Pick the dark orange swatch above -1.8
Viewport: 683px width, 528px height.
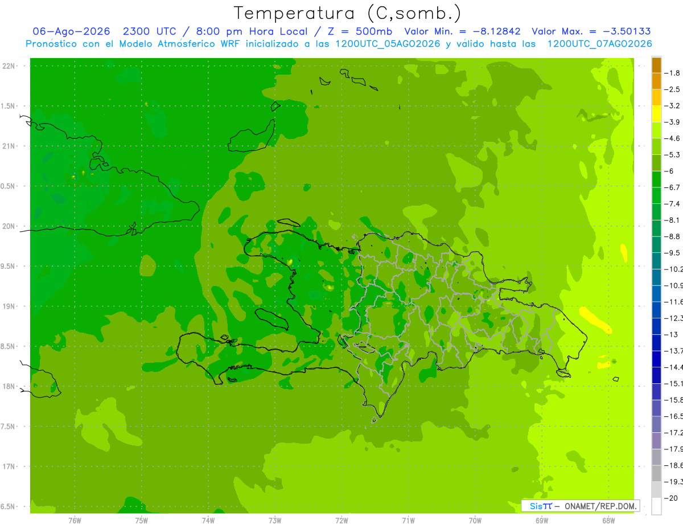tap(656, 65)
